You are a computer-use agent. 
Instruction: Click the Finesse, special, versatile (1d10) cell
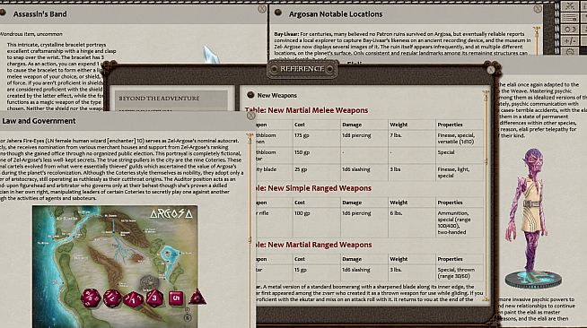click(460, 139)
